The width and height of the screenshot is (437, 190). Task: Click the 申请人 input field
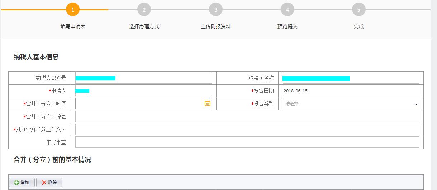pyautogui.click(x=143, y=91)
